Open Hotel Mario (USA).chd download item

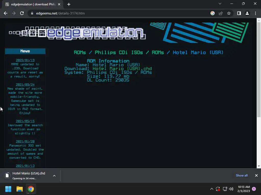pyautogui.click(x=29, y=176)
